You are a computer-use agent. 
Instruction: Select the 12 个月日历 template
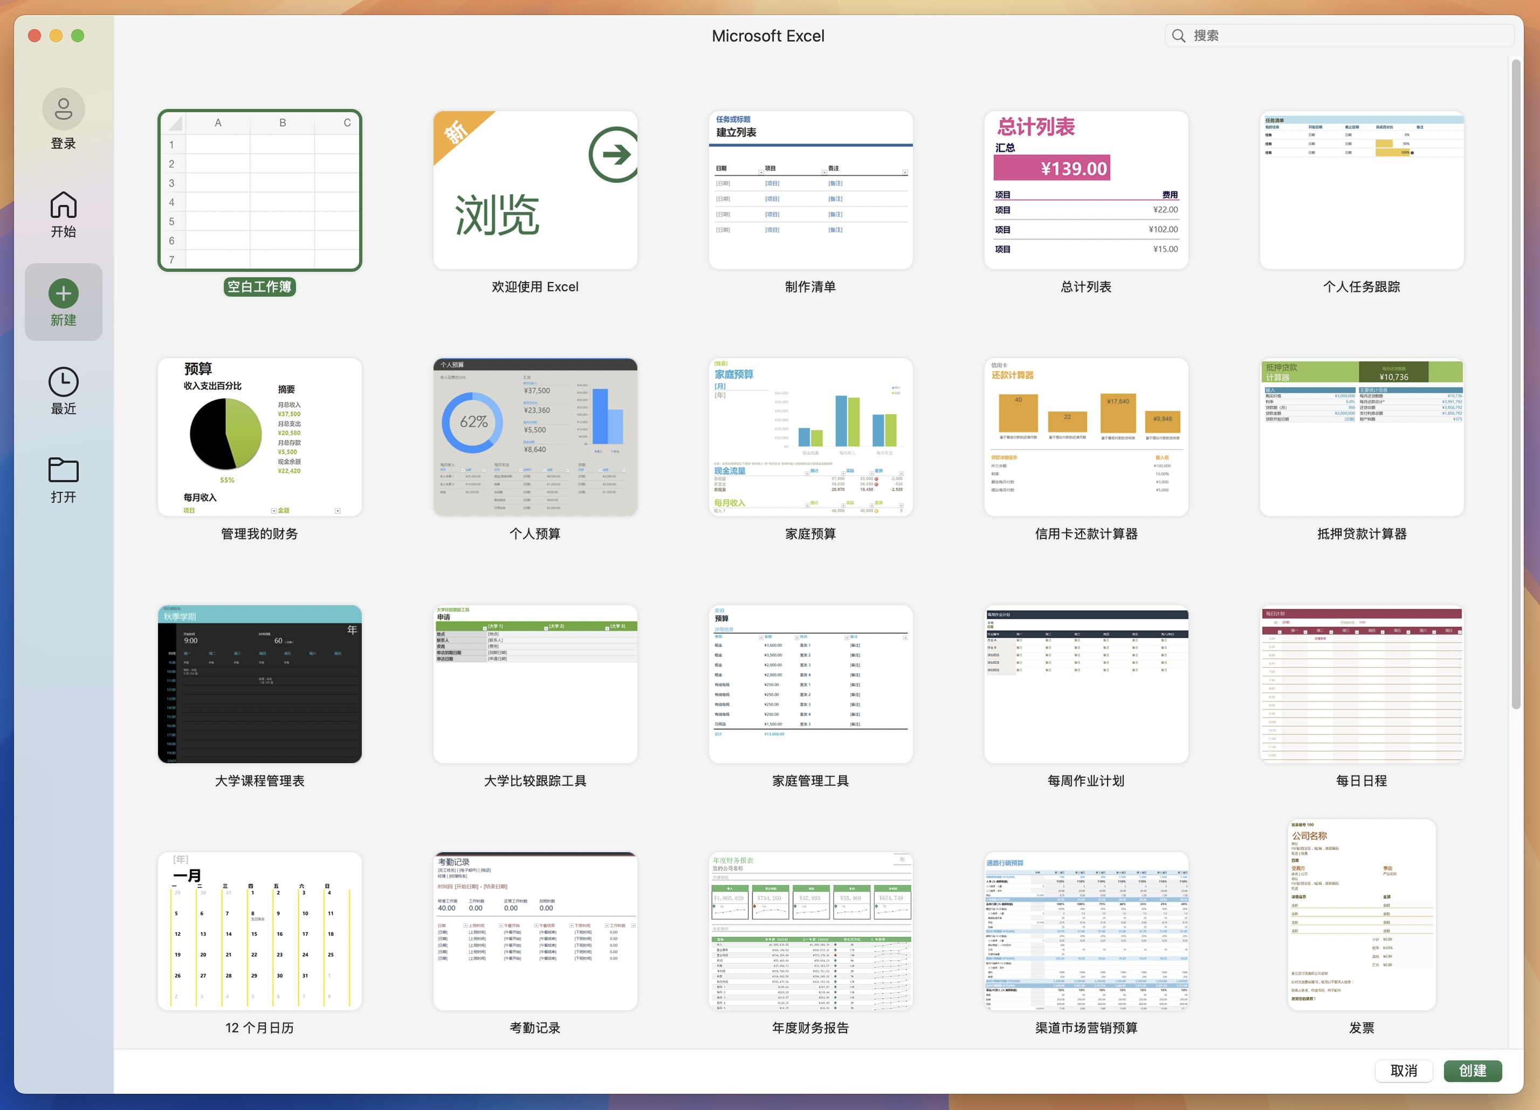(259, 930)
